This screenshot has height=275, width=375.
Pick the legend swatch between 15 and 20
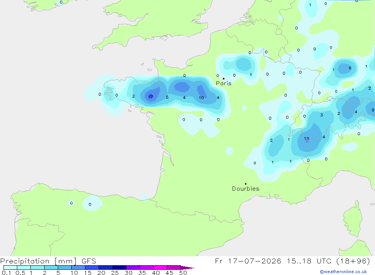(92, 267)
